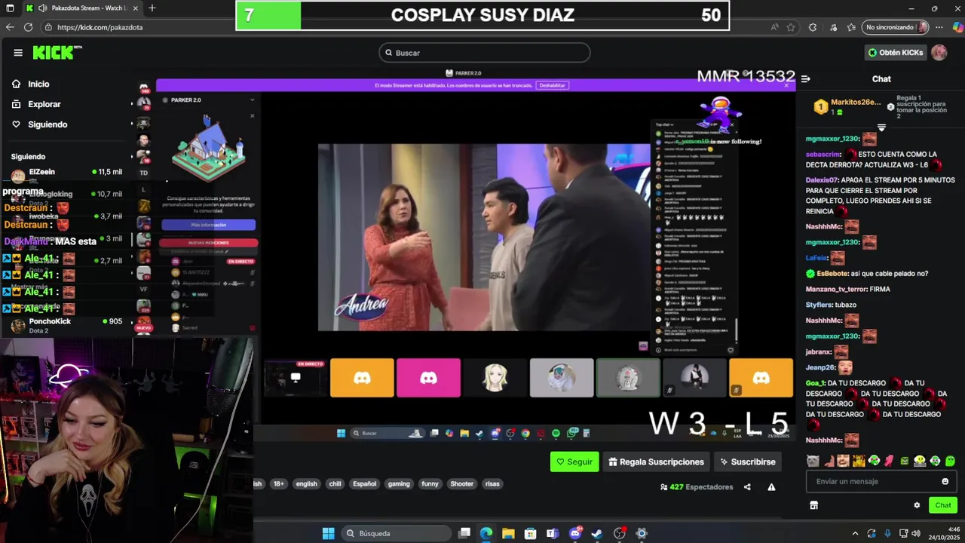Open ElZeein channel in the following list
965x543 pixels.
(x=66, y=176)
